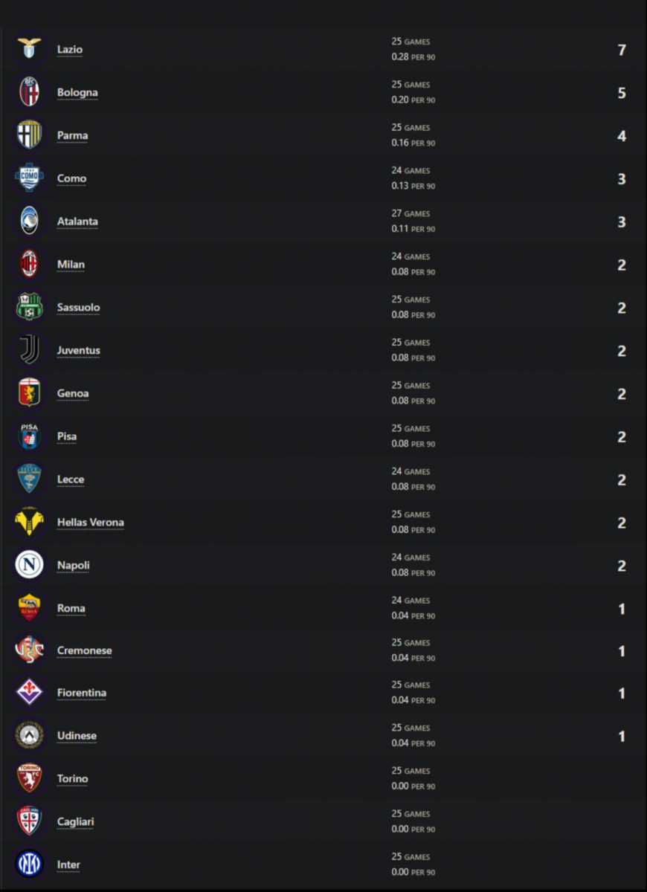Click the Torino club crest icon
This screenshot has height=892, width=647.
pyautogui.click(x=30, y=778)
